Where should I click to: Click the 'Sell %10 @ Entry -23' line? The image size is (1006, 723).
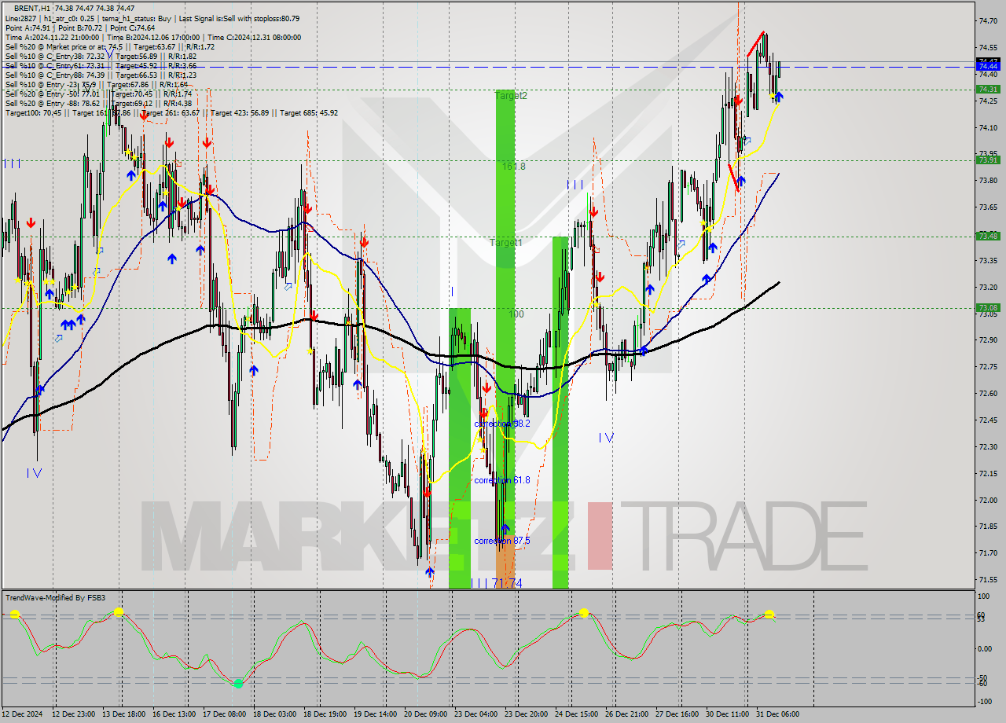tap(96, 84)
